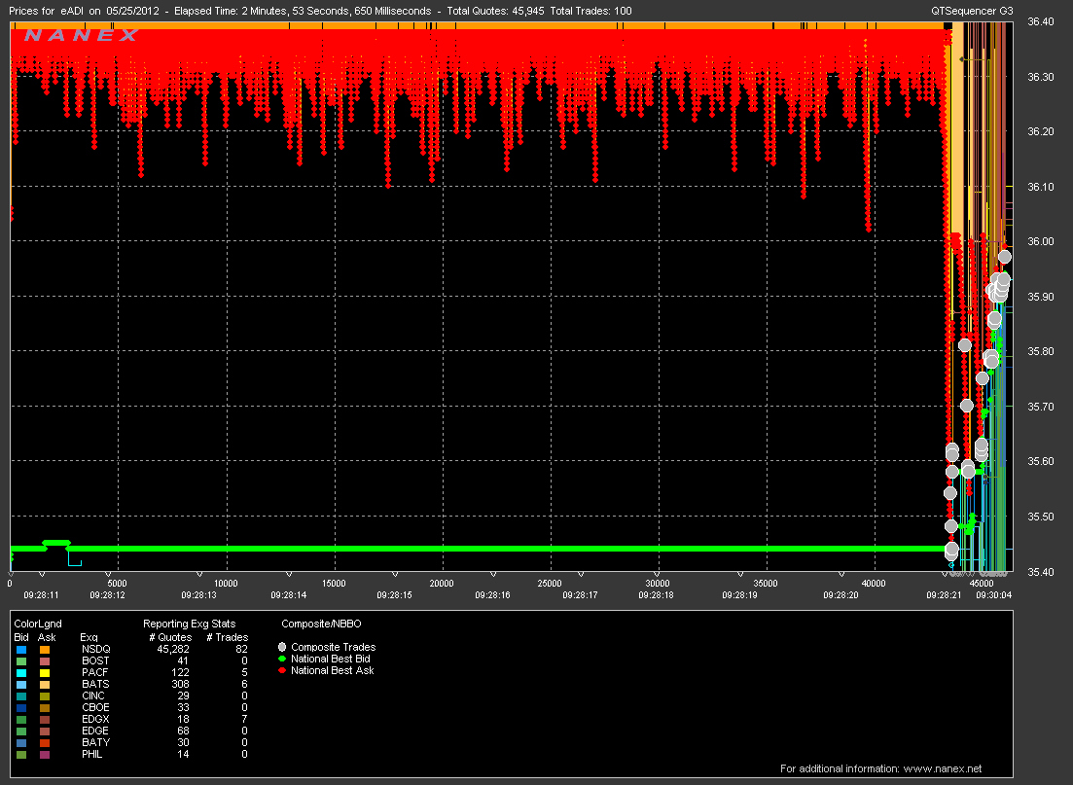Click the NSDQ bid color swatch
1073x785 pixels.
(x=21, y=650)
